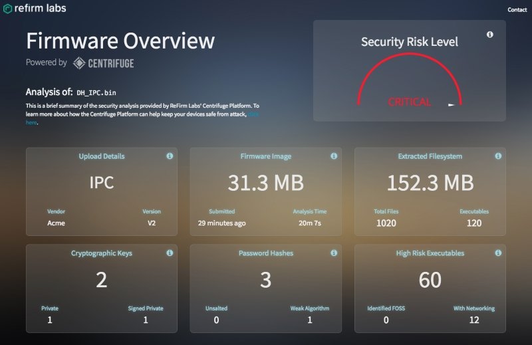Click the Centrifuge logo
Screen dimensions: 532x345
[104, 63]
